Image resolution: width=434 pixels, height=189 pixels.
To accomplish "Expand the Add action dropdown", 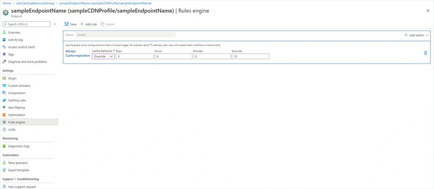I will (416, 35).
